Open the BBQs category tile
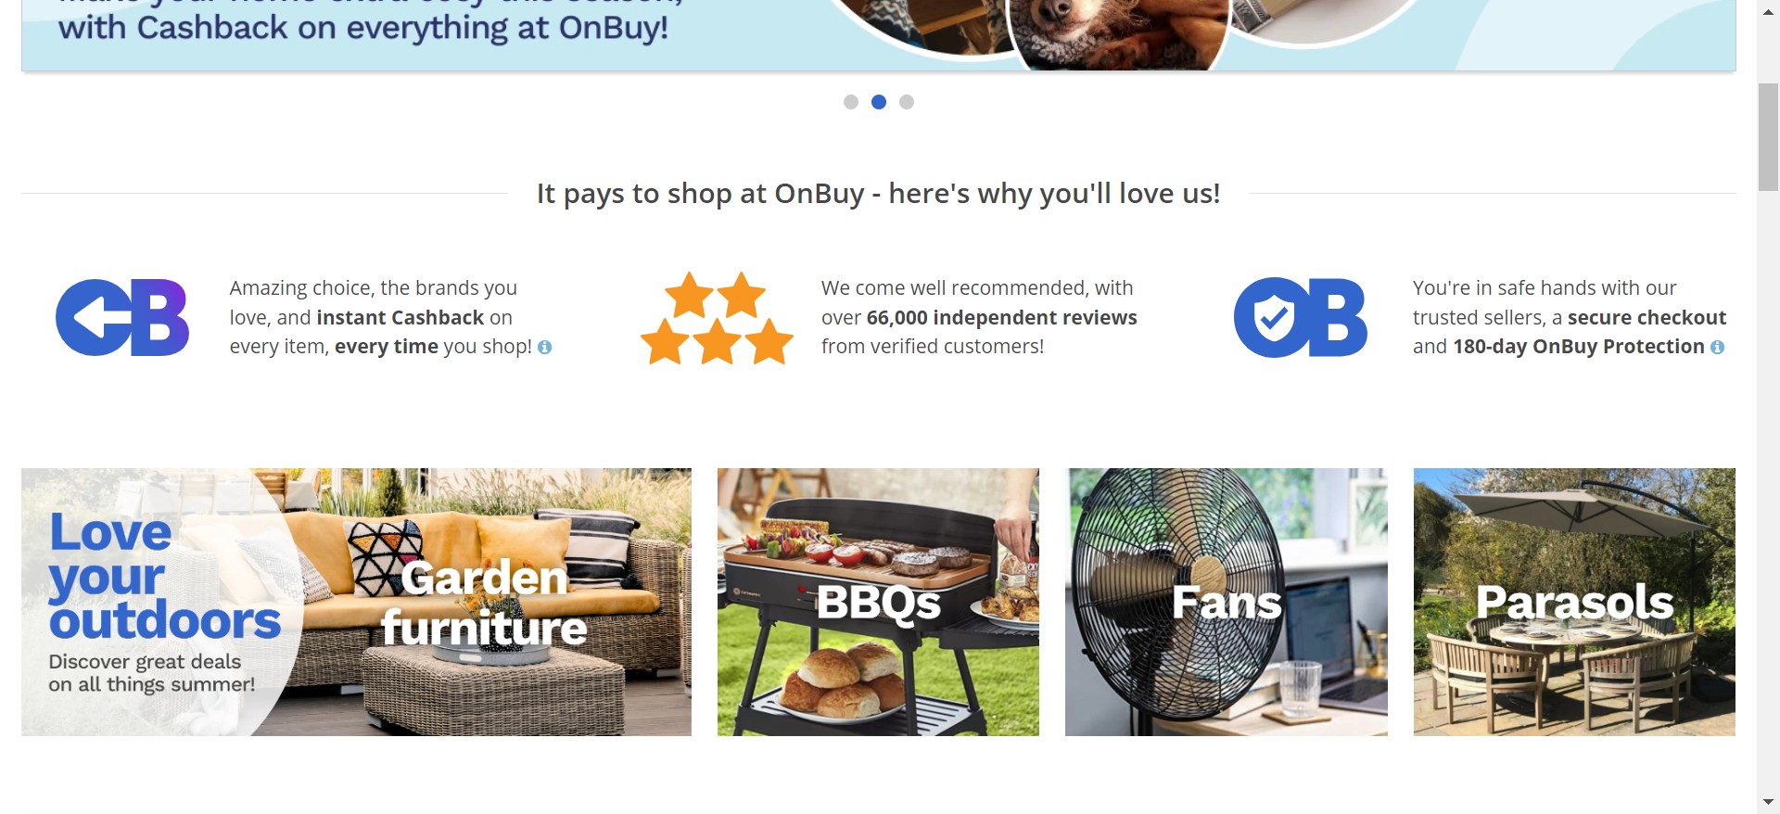 pyautogui.click(x=878, y=602)
